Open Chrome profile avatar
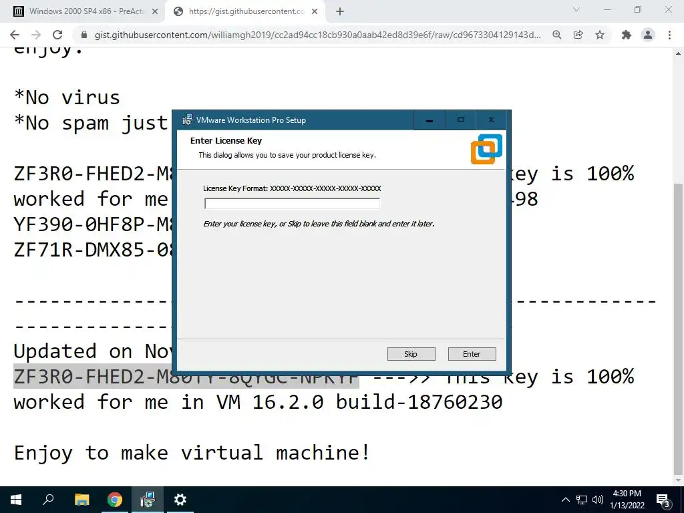Screen dimensions: 684x513 pos(648,35)
